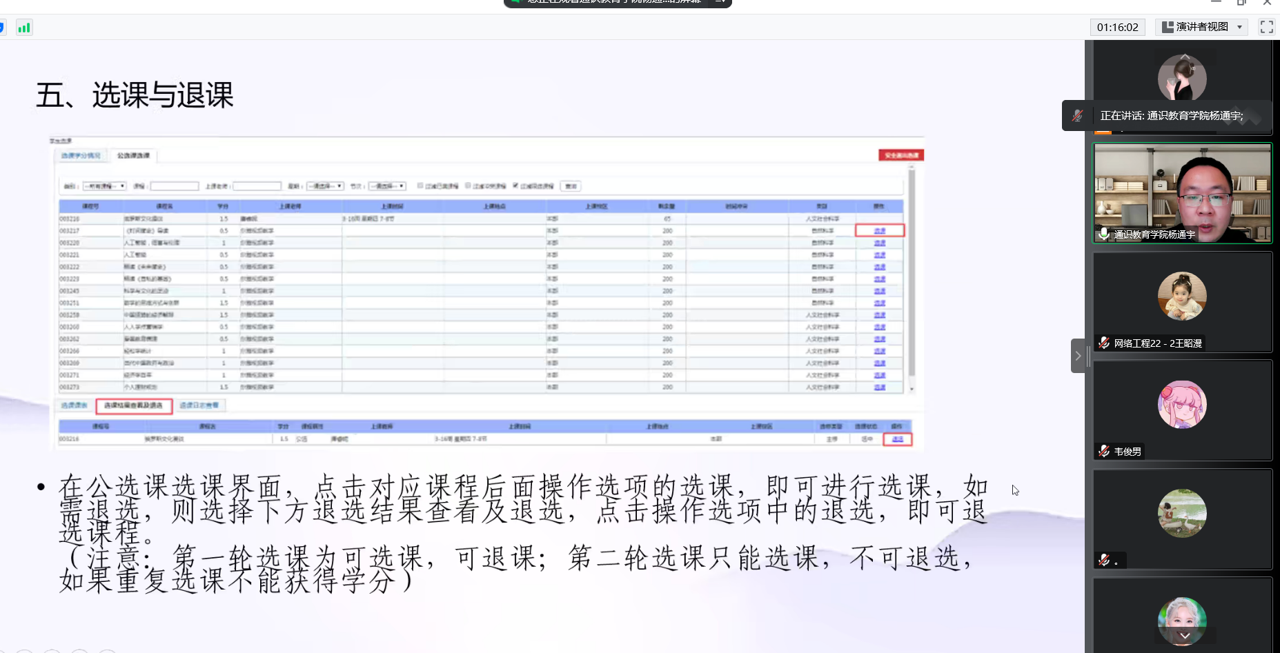Select the 韦俊男 participant tile

[1182, 410]
